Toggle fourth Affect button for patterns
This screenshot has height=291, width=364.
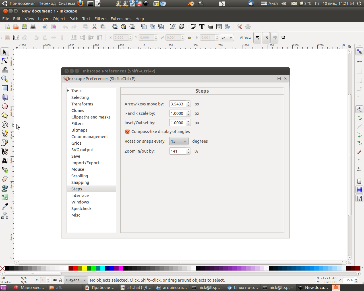point(283,38)
